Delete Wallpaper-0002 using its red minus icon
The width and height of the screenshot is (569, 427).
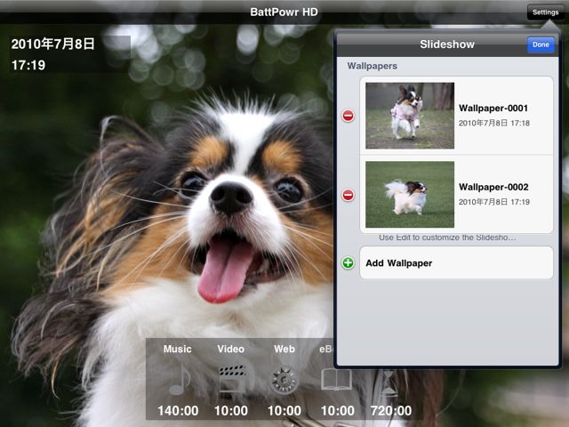pos(348,195)
